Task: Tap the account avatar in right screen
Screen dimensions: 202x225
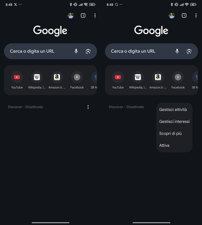Action: click(172, 15)
